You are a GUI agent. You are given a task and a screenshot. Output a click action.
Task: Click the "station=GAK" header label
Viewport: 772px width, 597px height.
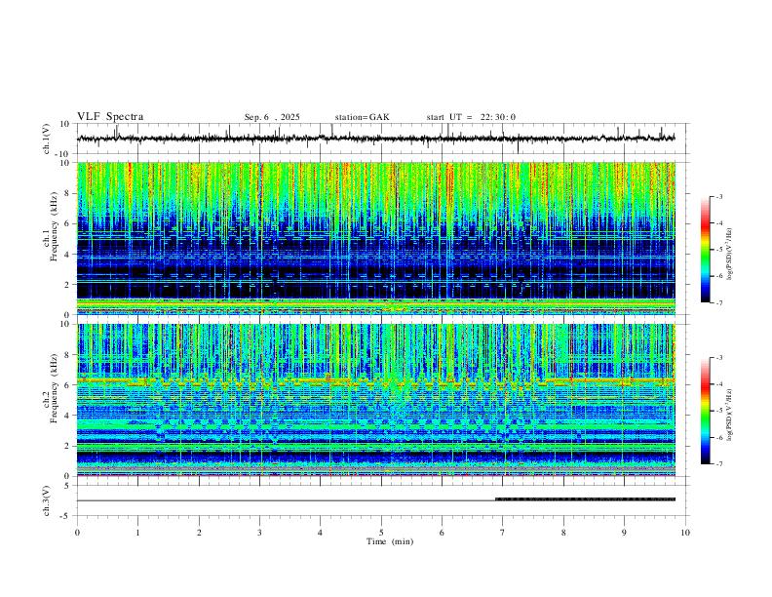click(362, 117)
